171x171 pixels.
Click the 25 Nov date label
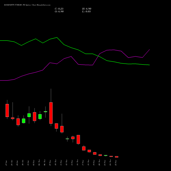coord(116,163)
